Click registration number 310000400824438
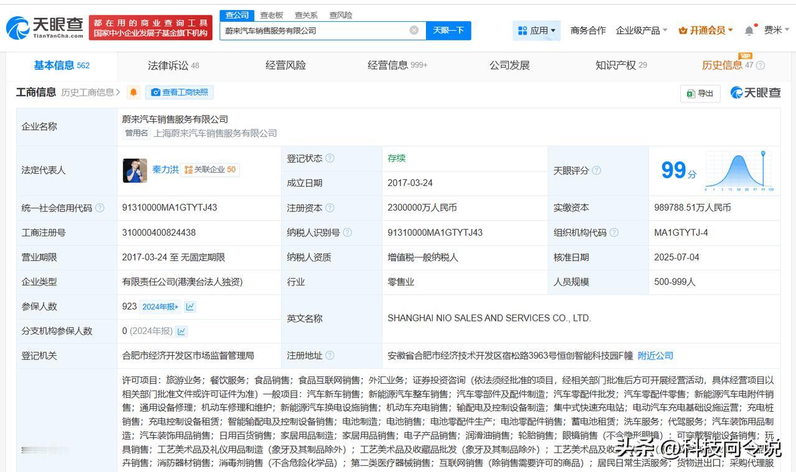 [x=159, y=233]
